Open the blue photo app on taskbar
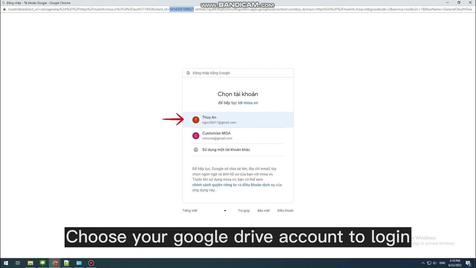This screenshot has height=268, width=476. pyautogui.click(x=79, y=263)
